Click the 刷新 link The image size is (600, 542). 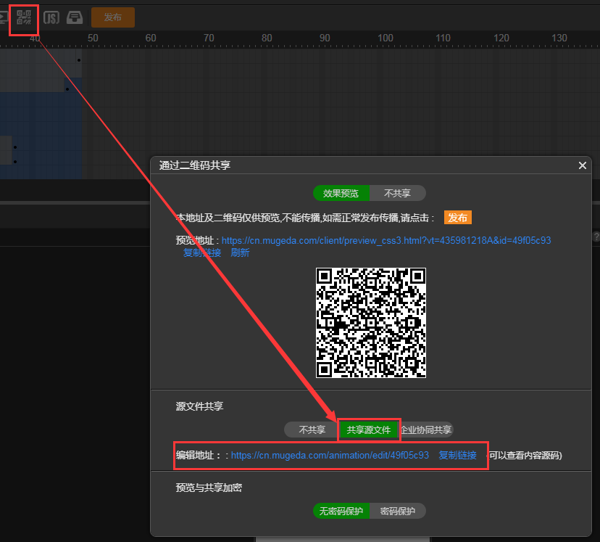(240, 252)
